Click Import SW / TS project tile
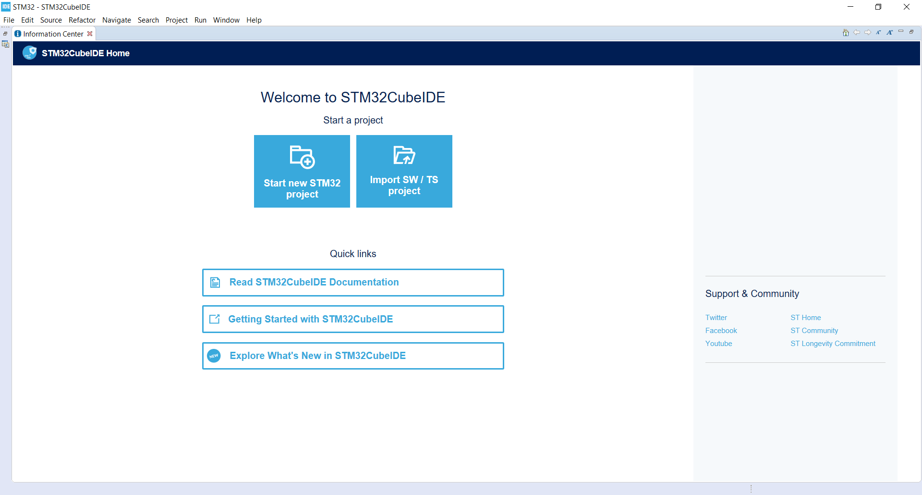 point(404,171)
